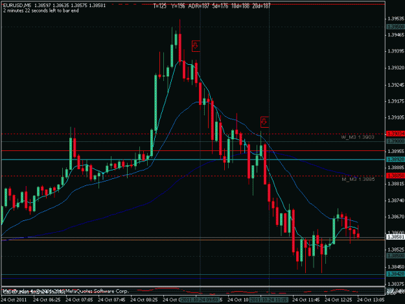Select the EURUSD,M5 chart title text
Screen dimensions: 405x304
(x=17, y=5)
